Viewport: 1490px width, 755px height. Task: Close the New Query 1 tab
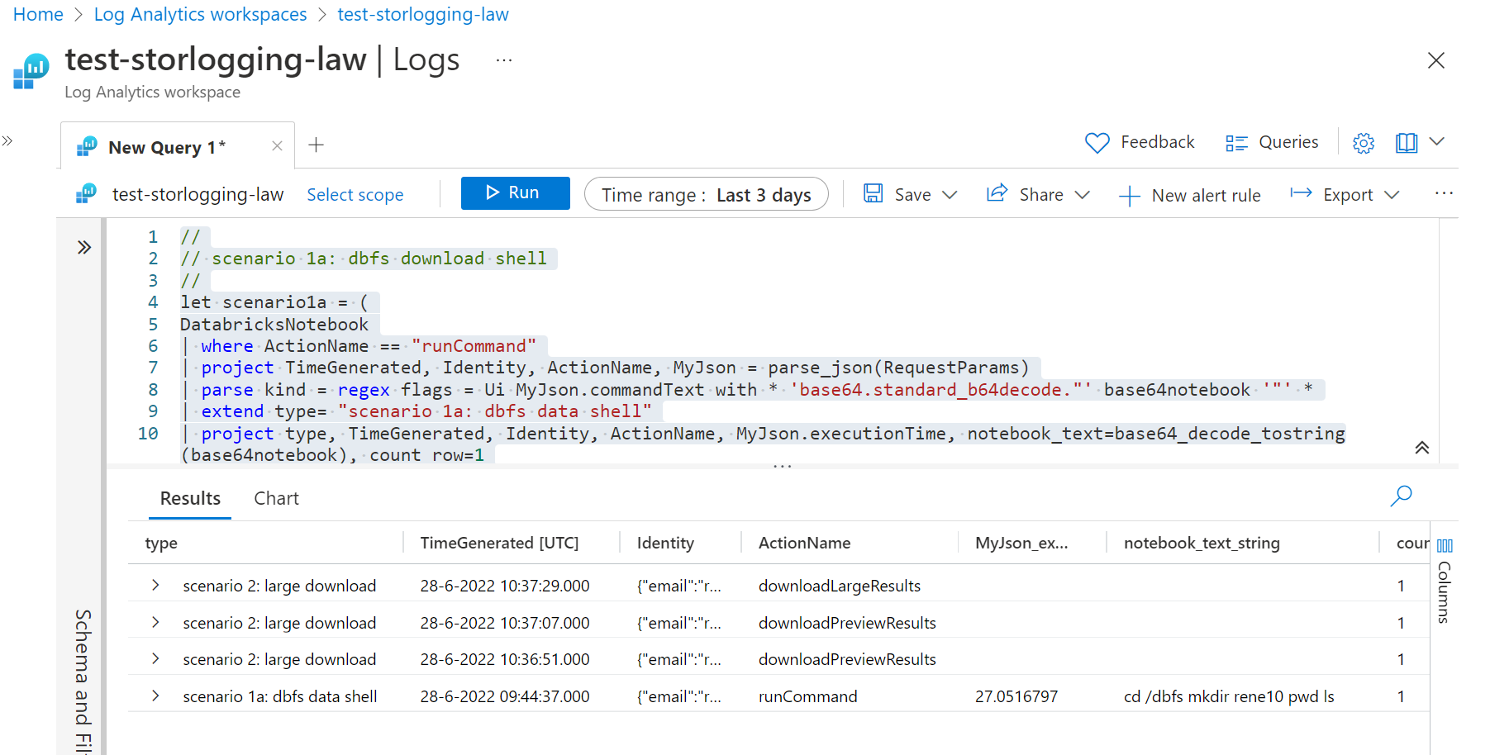277,146
